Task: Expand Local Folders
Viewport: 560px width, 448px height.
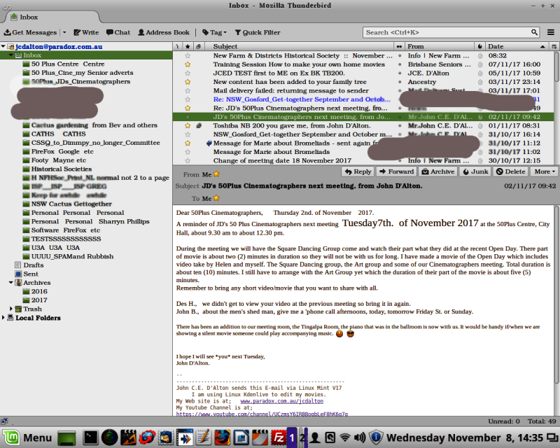Action: [x=3, y=318]
